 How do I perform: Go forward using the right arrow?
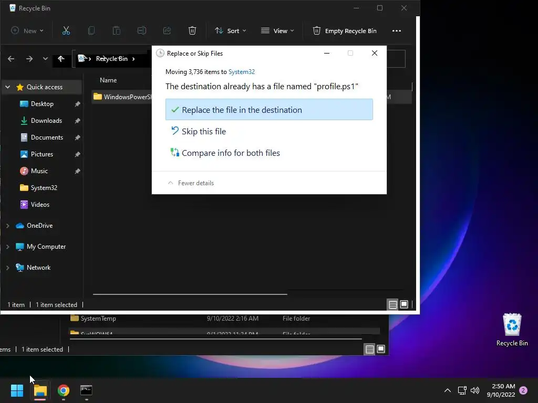coord(29,59)
